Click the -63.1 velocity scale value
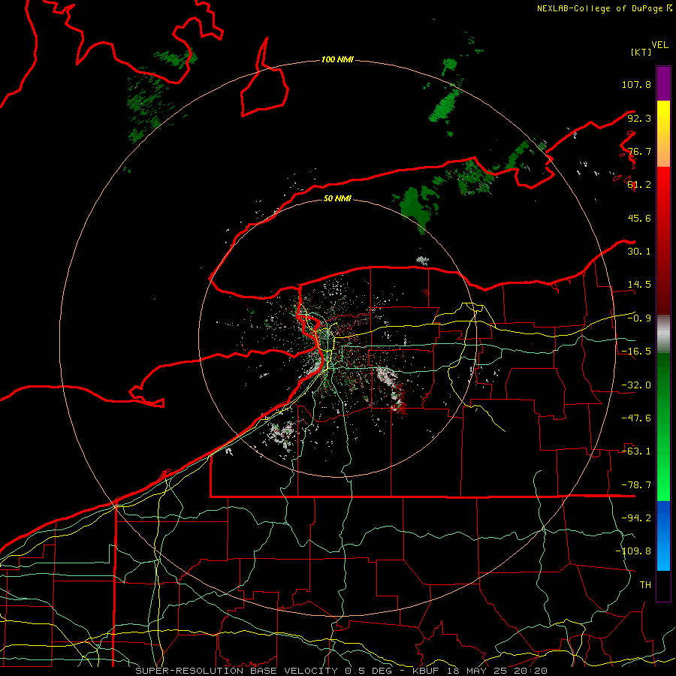The height and width of the screenshot is (676, 676). (x=636, y=451)
